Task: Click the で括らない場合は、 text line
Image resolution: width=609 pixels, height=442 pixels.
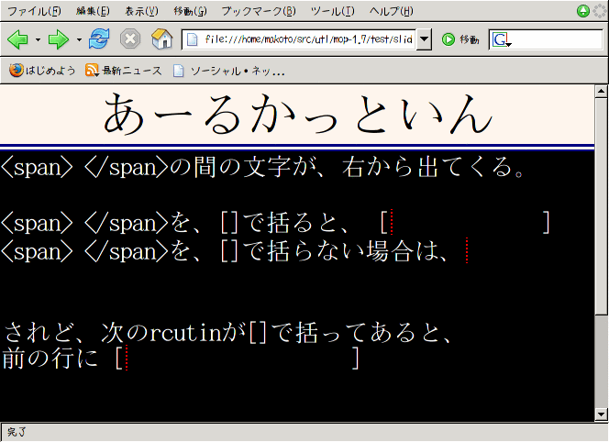Action: pos(346,251)
